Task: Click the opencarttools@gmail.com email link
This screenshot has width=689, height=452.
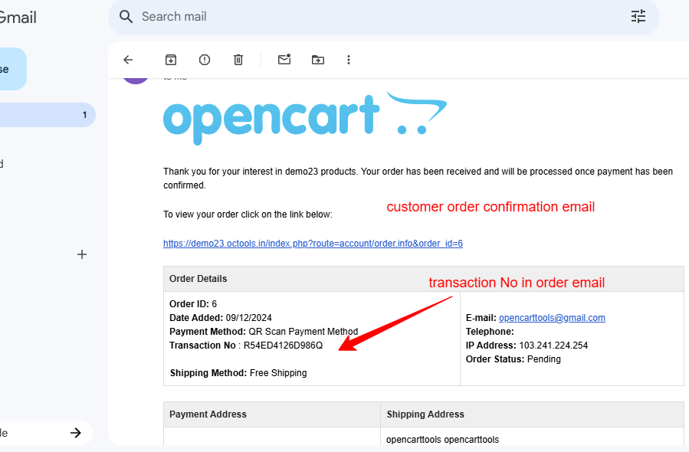Action: [552, 318]
